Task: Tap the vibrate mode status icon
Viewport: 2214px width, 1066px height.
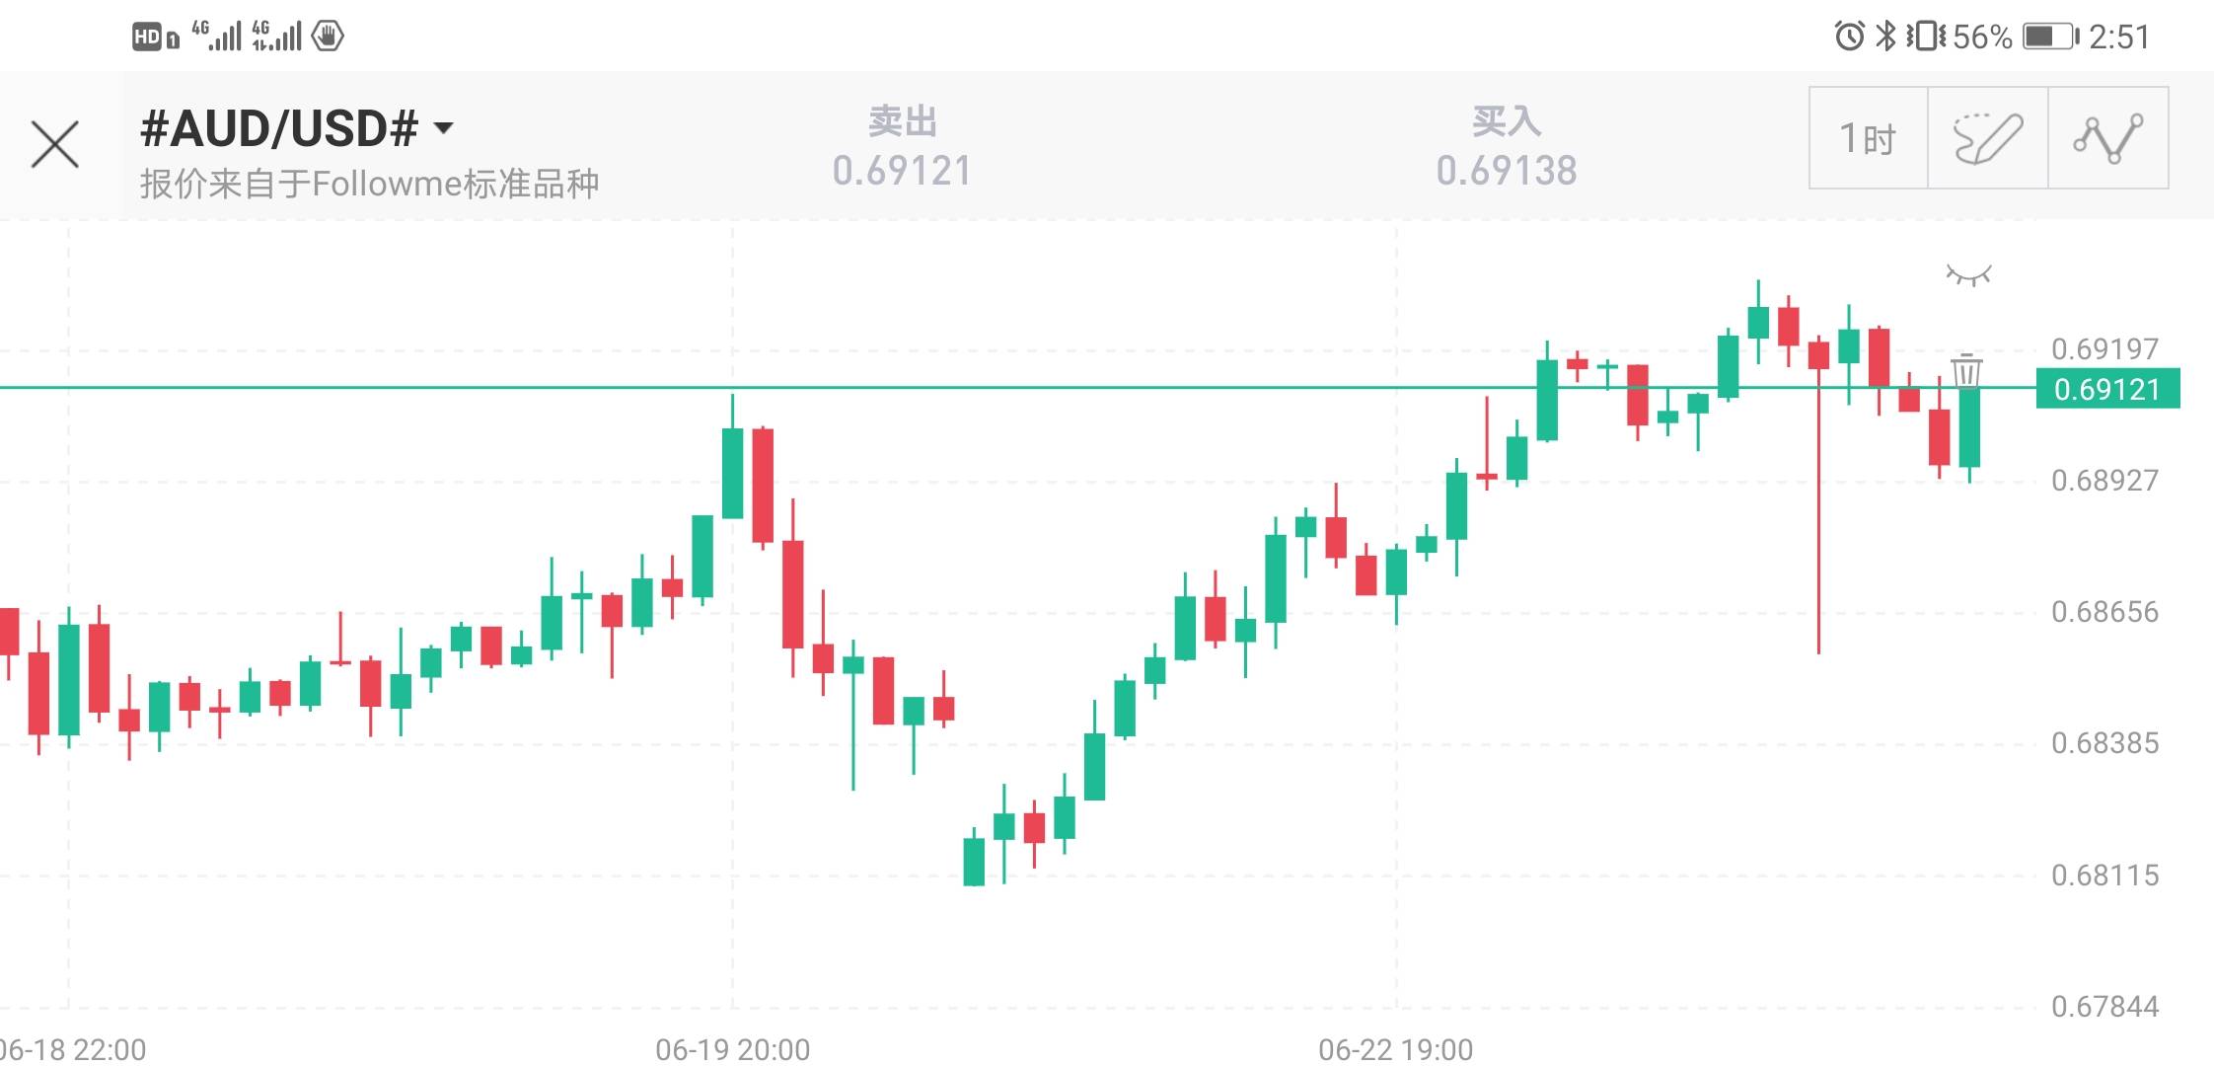Action: 1925,37
